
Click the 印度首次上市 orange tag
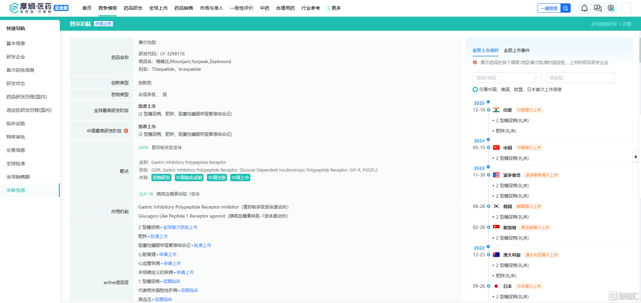point(529,110)
